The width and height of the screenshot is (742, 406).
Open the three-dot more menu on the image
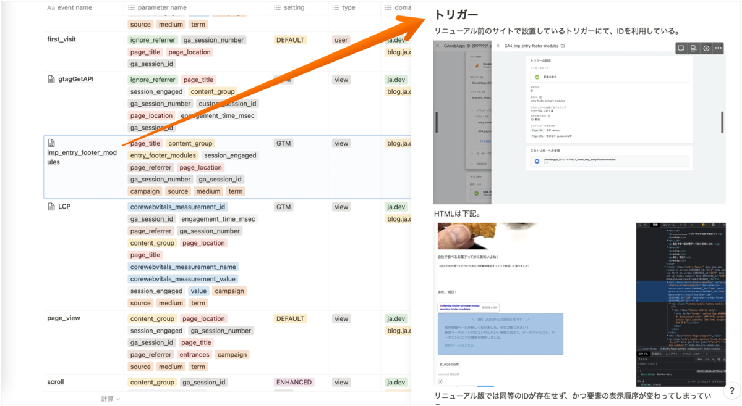pyautogui.click(x=718, y=48)
